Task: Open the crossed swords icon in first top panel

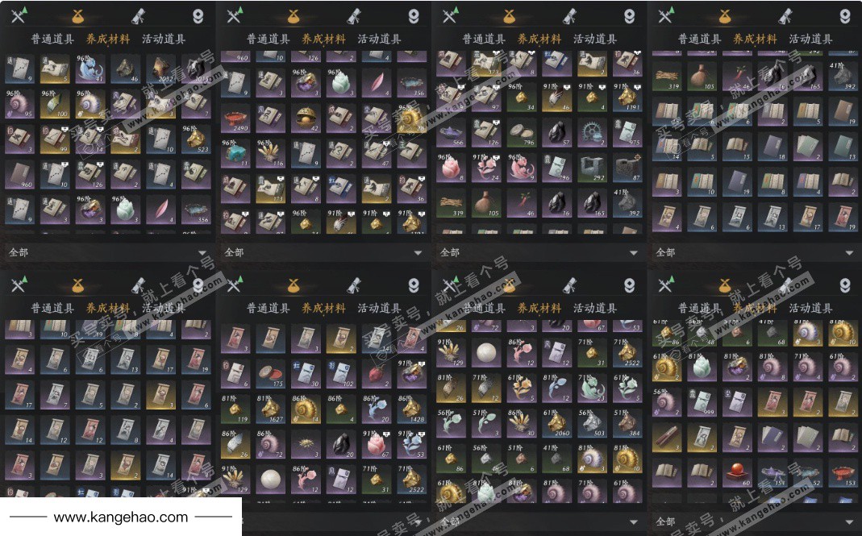Action: click(x=19, y=16)
